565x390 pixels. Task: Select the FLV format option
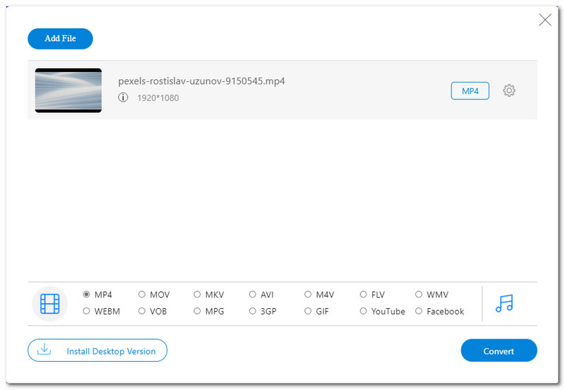[x=364, y=295]
